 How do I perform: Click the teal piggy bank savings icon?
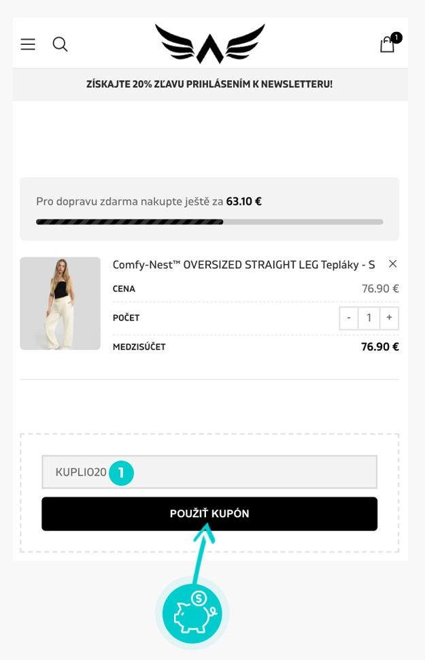click(x=192, y=613)
